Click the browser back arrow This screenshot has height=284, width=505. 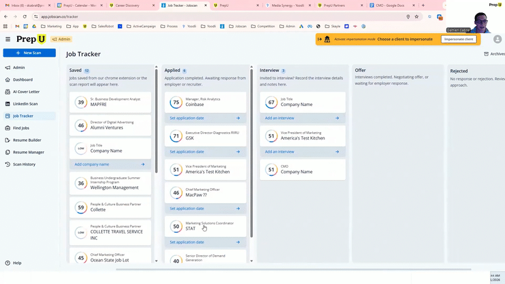click(x=5, y=16)
